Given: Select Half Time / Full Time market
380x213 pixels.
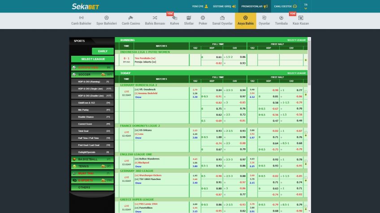Looking at the screenshot, I should 93,138.
